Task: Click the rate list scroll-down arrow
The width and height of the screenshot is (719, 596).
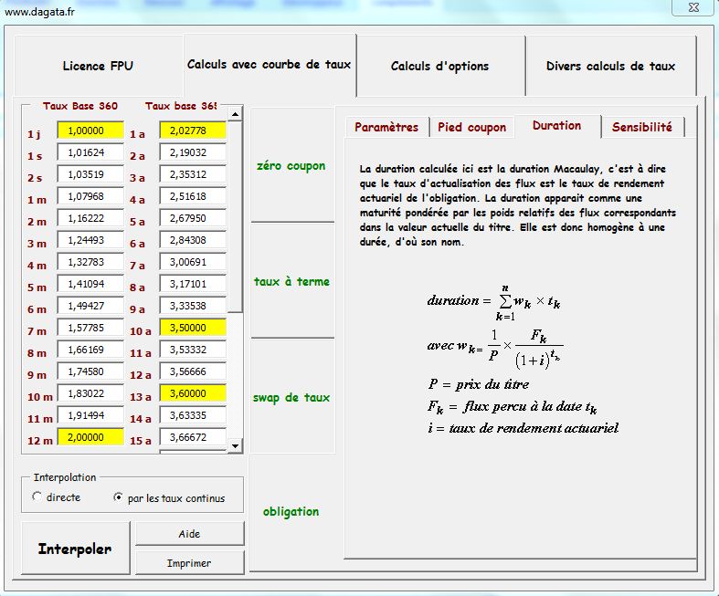Action: [235, 445]
